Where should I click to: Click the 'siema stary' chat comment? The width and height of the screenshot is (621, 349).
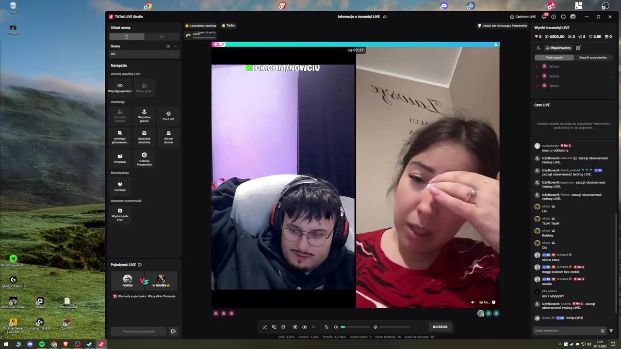pyautogui.click(x=550, y=260)
